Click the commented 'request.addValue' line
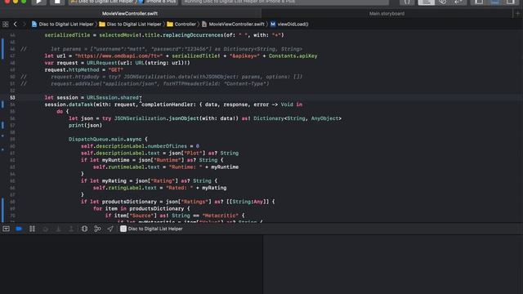This screenshot has height=294, width=523. 160,83
